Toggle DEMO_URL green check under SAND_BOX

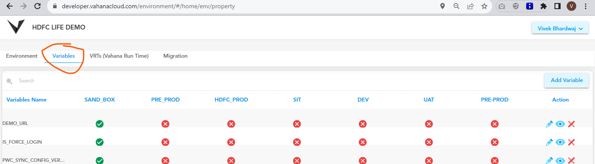[100, 124]
